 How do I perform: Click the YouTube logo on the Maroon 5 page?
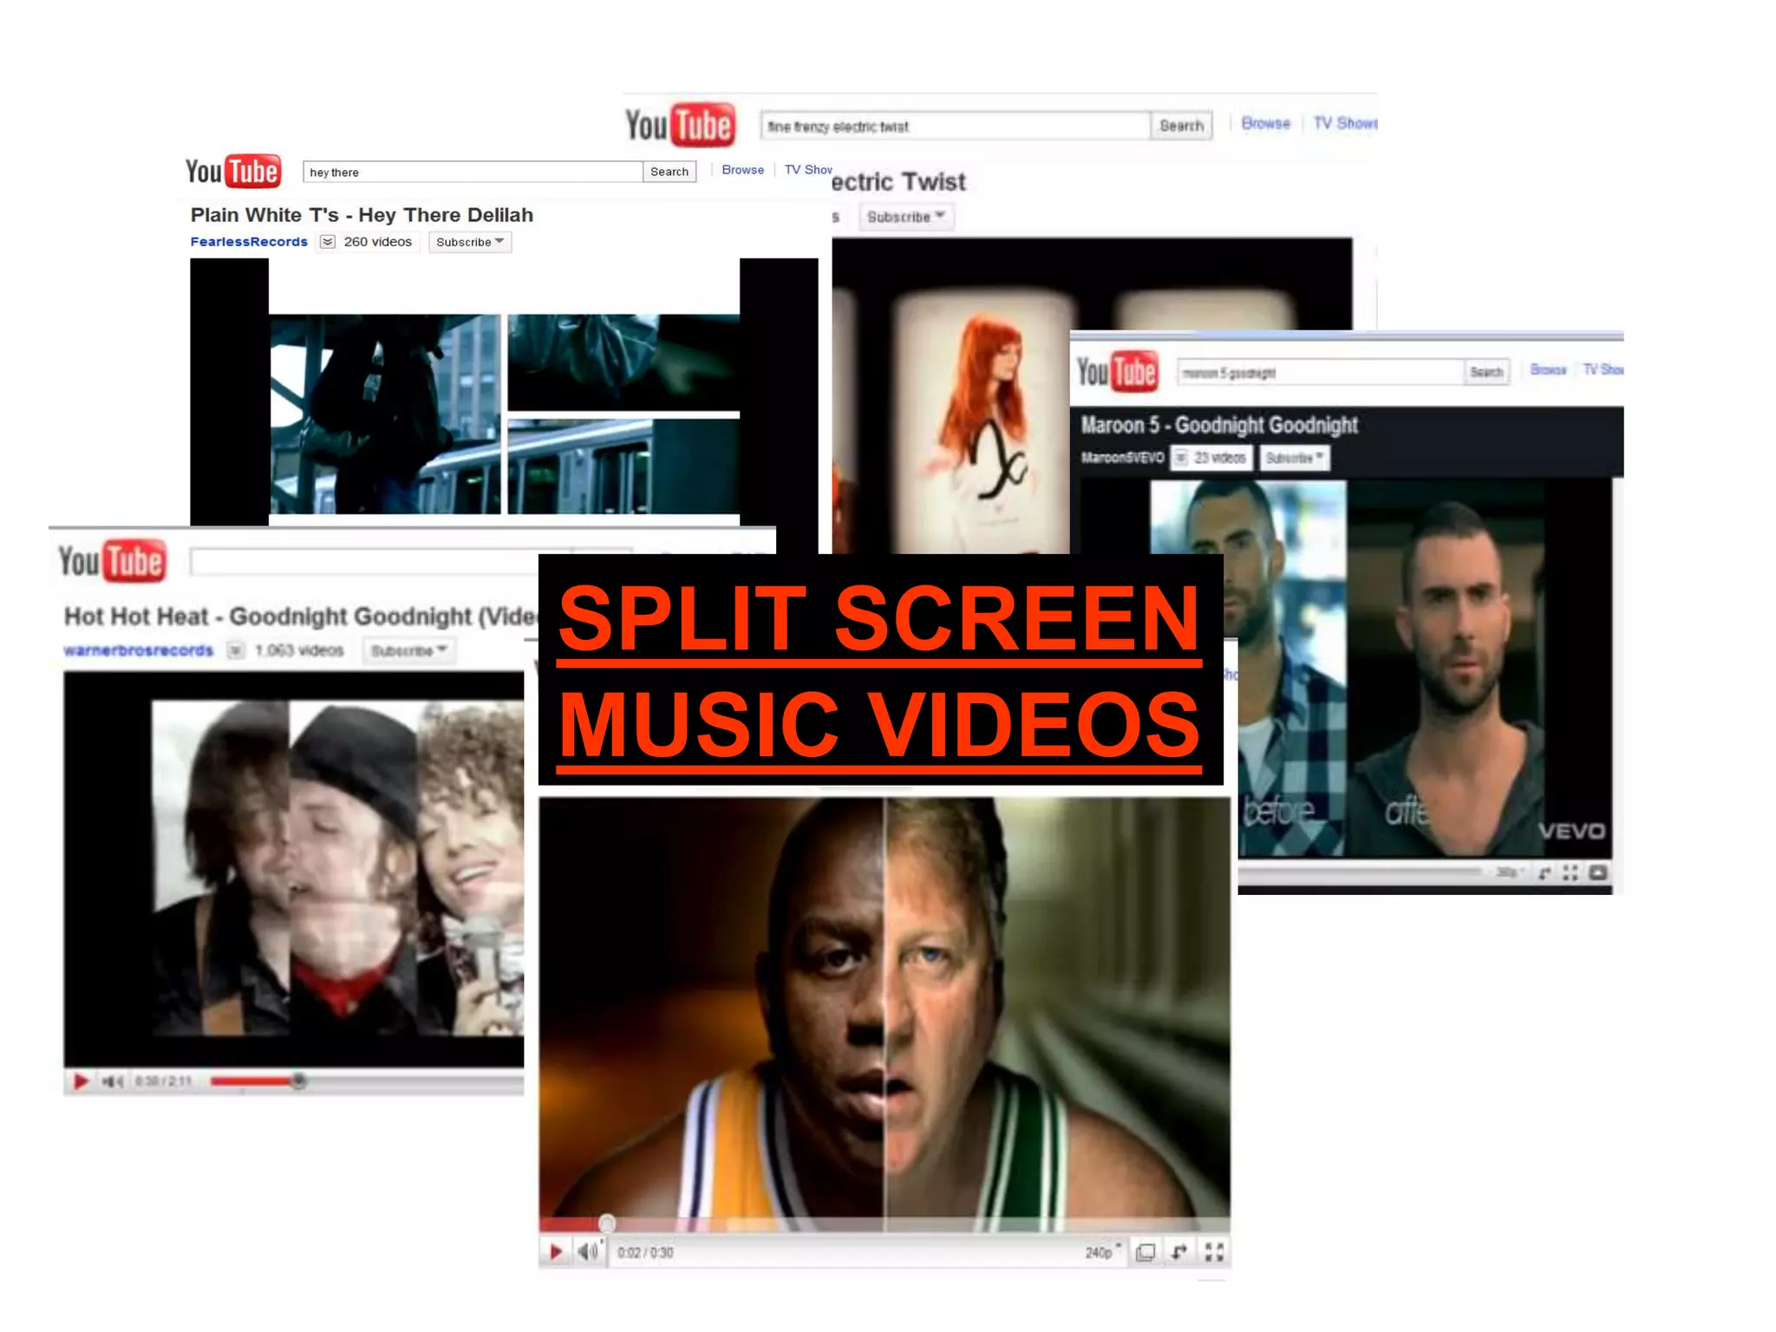point(1118,371)
